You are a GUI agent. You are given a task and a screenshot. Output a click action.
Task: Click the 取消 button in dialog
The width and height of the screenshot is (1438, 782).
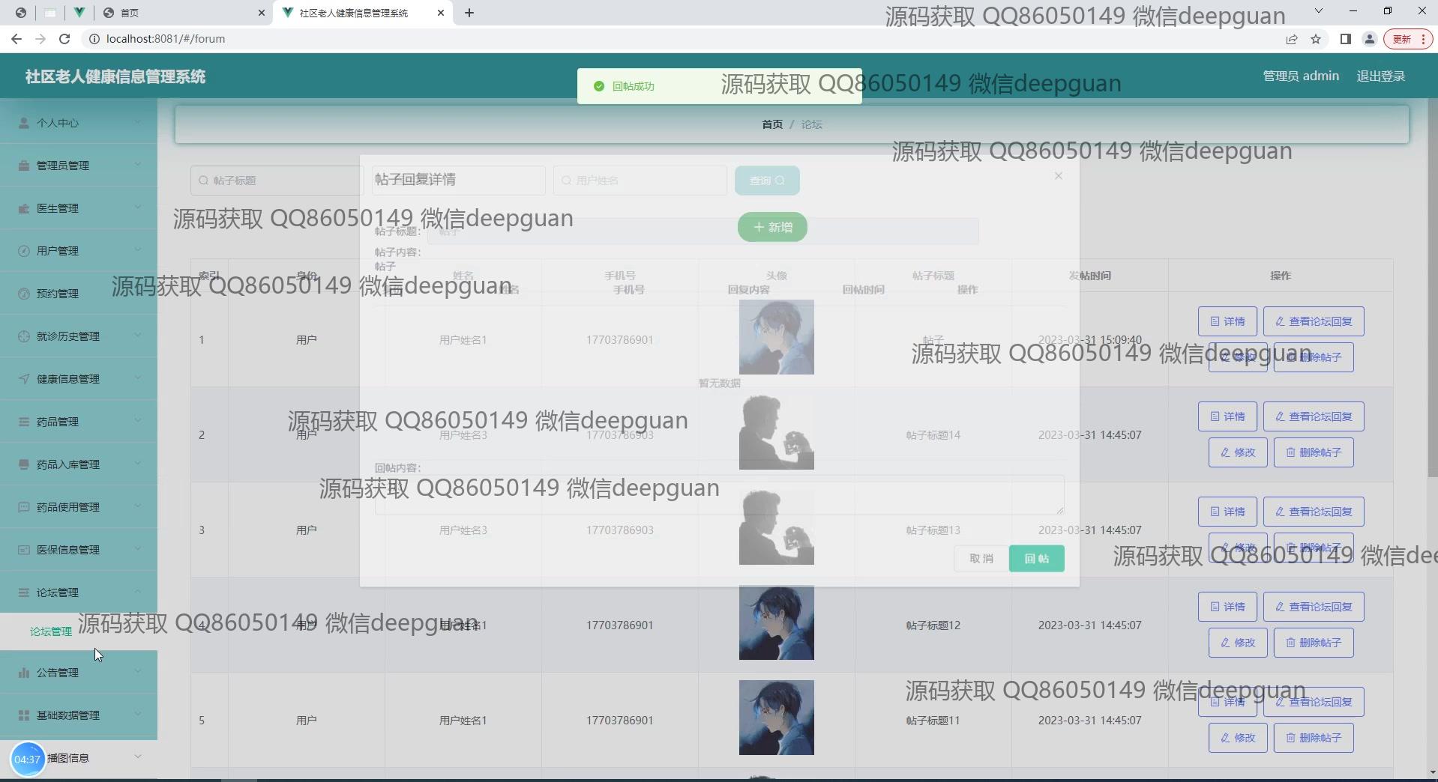point(981,559)
